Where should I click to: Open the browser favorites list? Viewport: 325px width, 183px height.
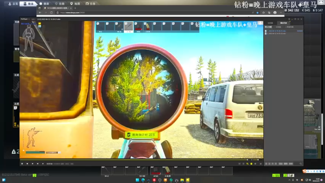(x=263, y=13)
